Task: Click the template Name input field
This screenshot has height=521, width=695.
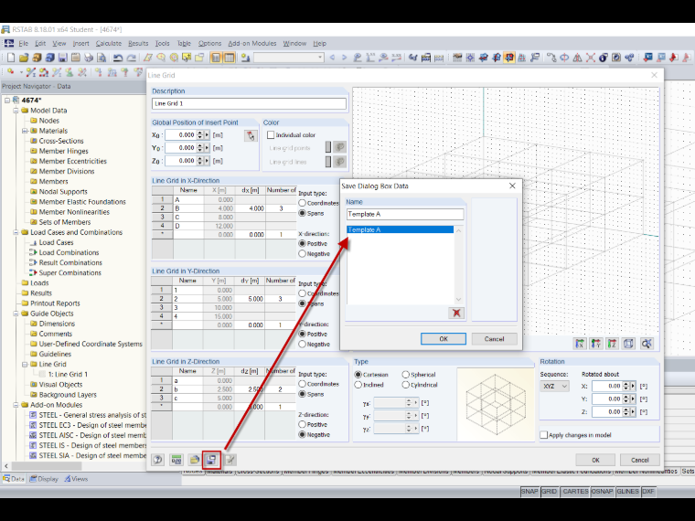Action: (x=405, y=215)
